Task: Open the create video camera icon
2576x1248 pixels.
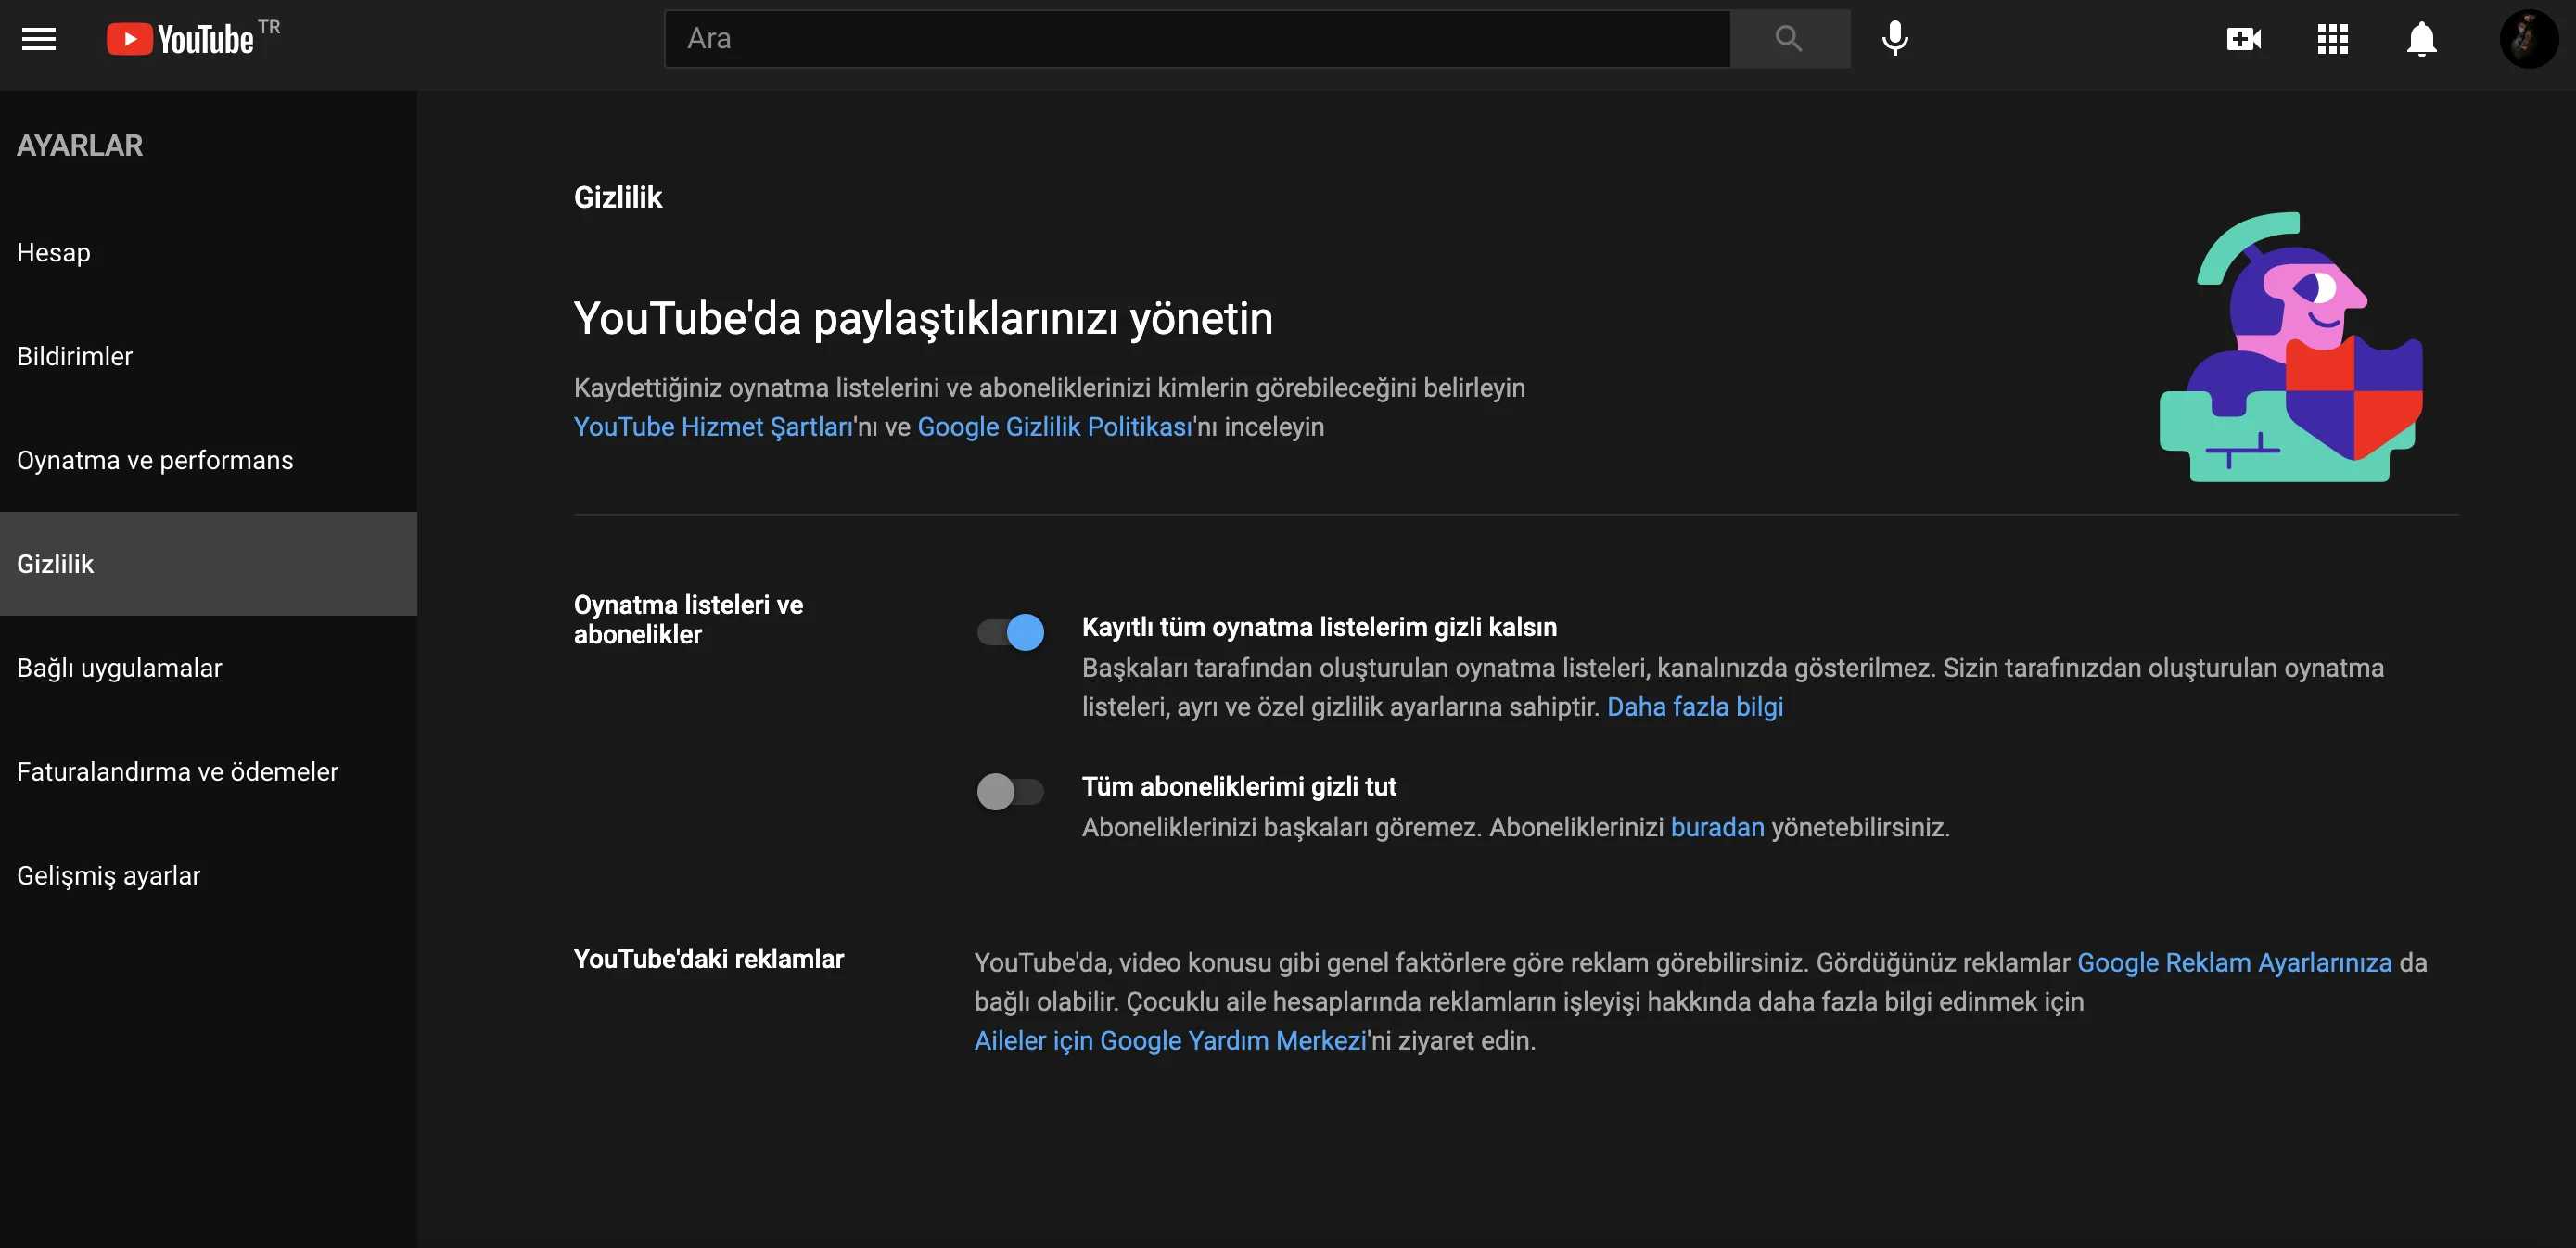Action: click(2244, 39)
